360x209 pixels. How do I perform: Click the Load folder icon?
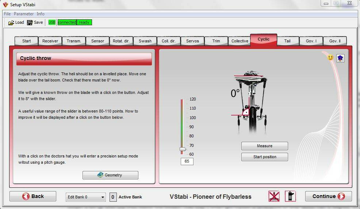(x=11, y=23)
